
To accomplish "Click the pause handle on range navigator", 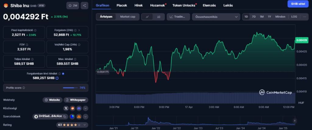I will click(295, 121).
